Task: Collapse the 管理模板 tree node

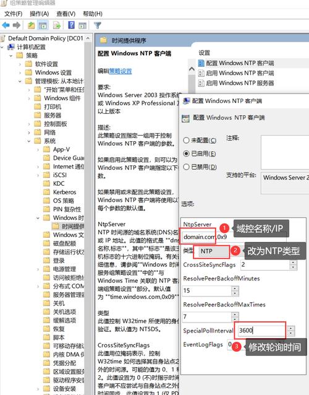Action: coord(20,81)
